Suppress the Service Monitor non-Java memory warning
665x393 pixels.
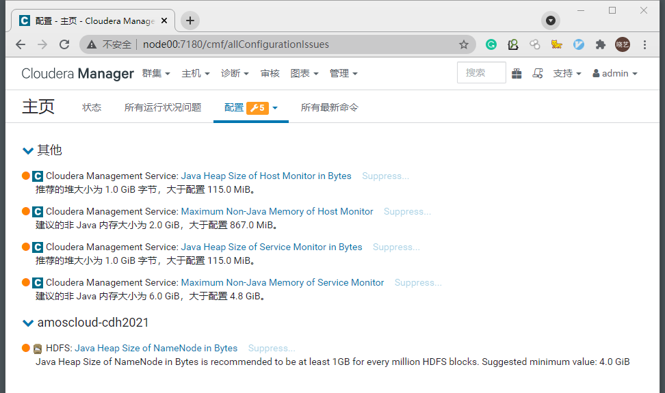click(418, 282)
